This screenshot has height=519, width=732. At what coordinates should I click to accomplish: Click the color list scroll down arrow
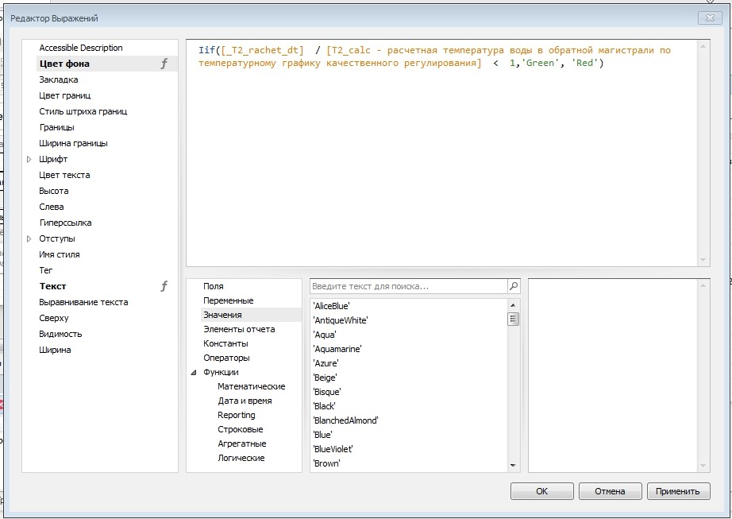513,466
